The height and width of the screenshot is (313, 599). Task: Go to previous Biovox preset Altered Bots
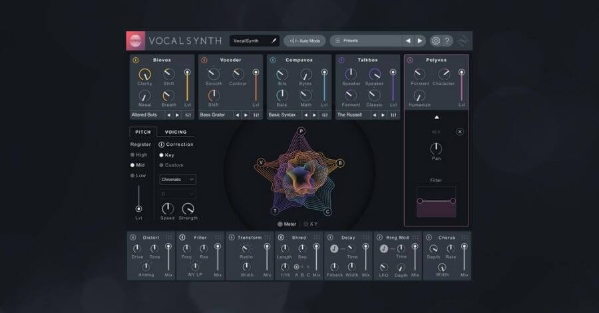point(168,115)
